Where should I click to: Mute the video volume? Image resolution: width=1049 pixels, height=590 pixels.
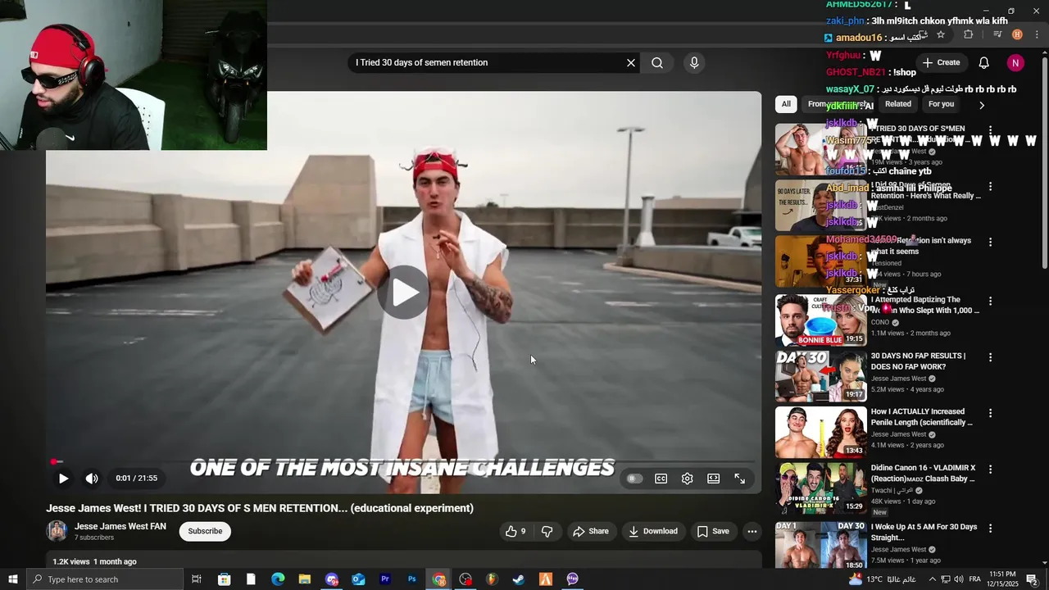point(92,479)
